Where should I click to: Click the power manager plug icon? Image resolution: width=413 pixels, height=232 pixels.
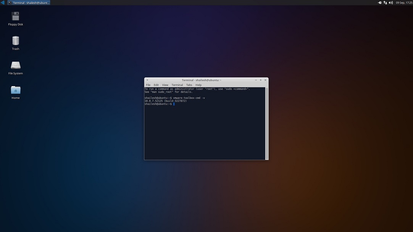pyautogui.click(x=379, y=3)
